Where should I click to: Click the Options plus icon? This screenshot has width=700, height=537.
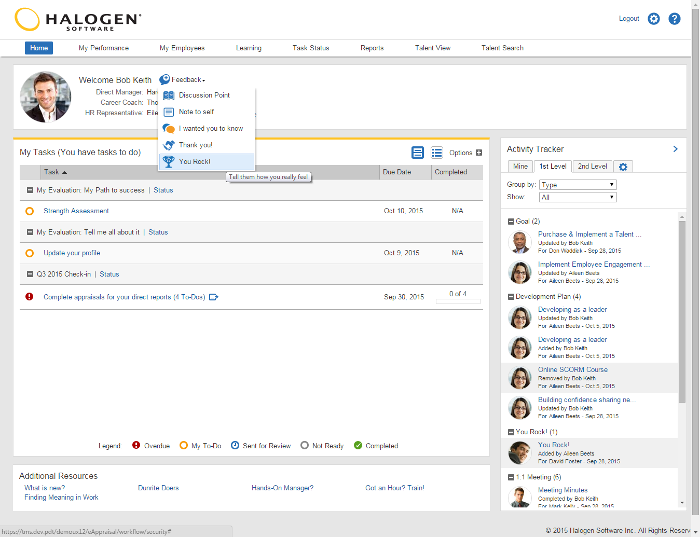479,153
